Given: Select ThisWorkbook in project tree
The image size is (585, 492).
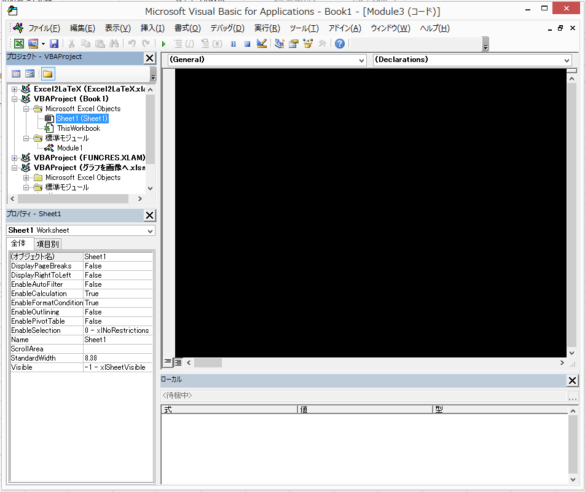Looking at the screenshot, I should (x=79, y=128).
